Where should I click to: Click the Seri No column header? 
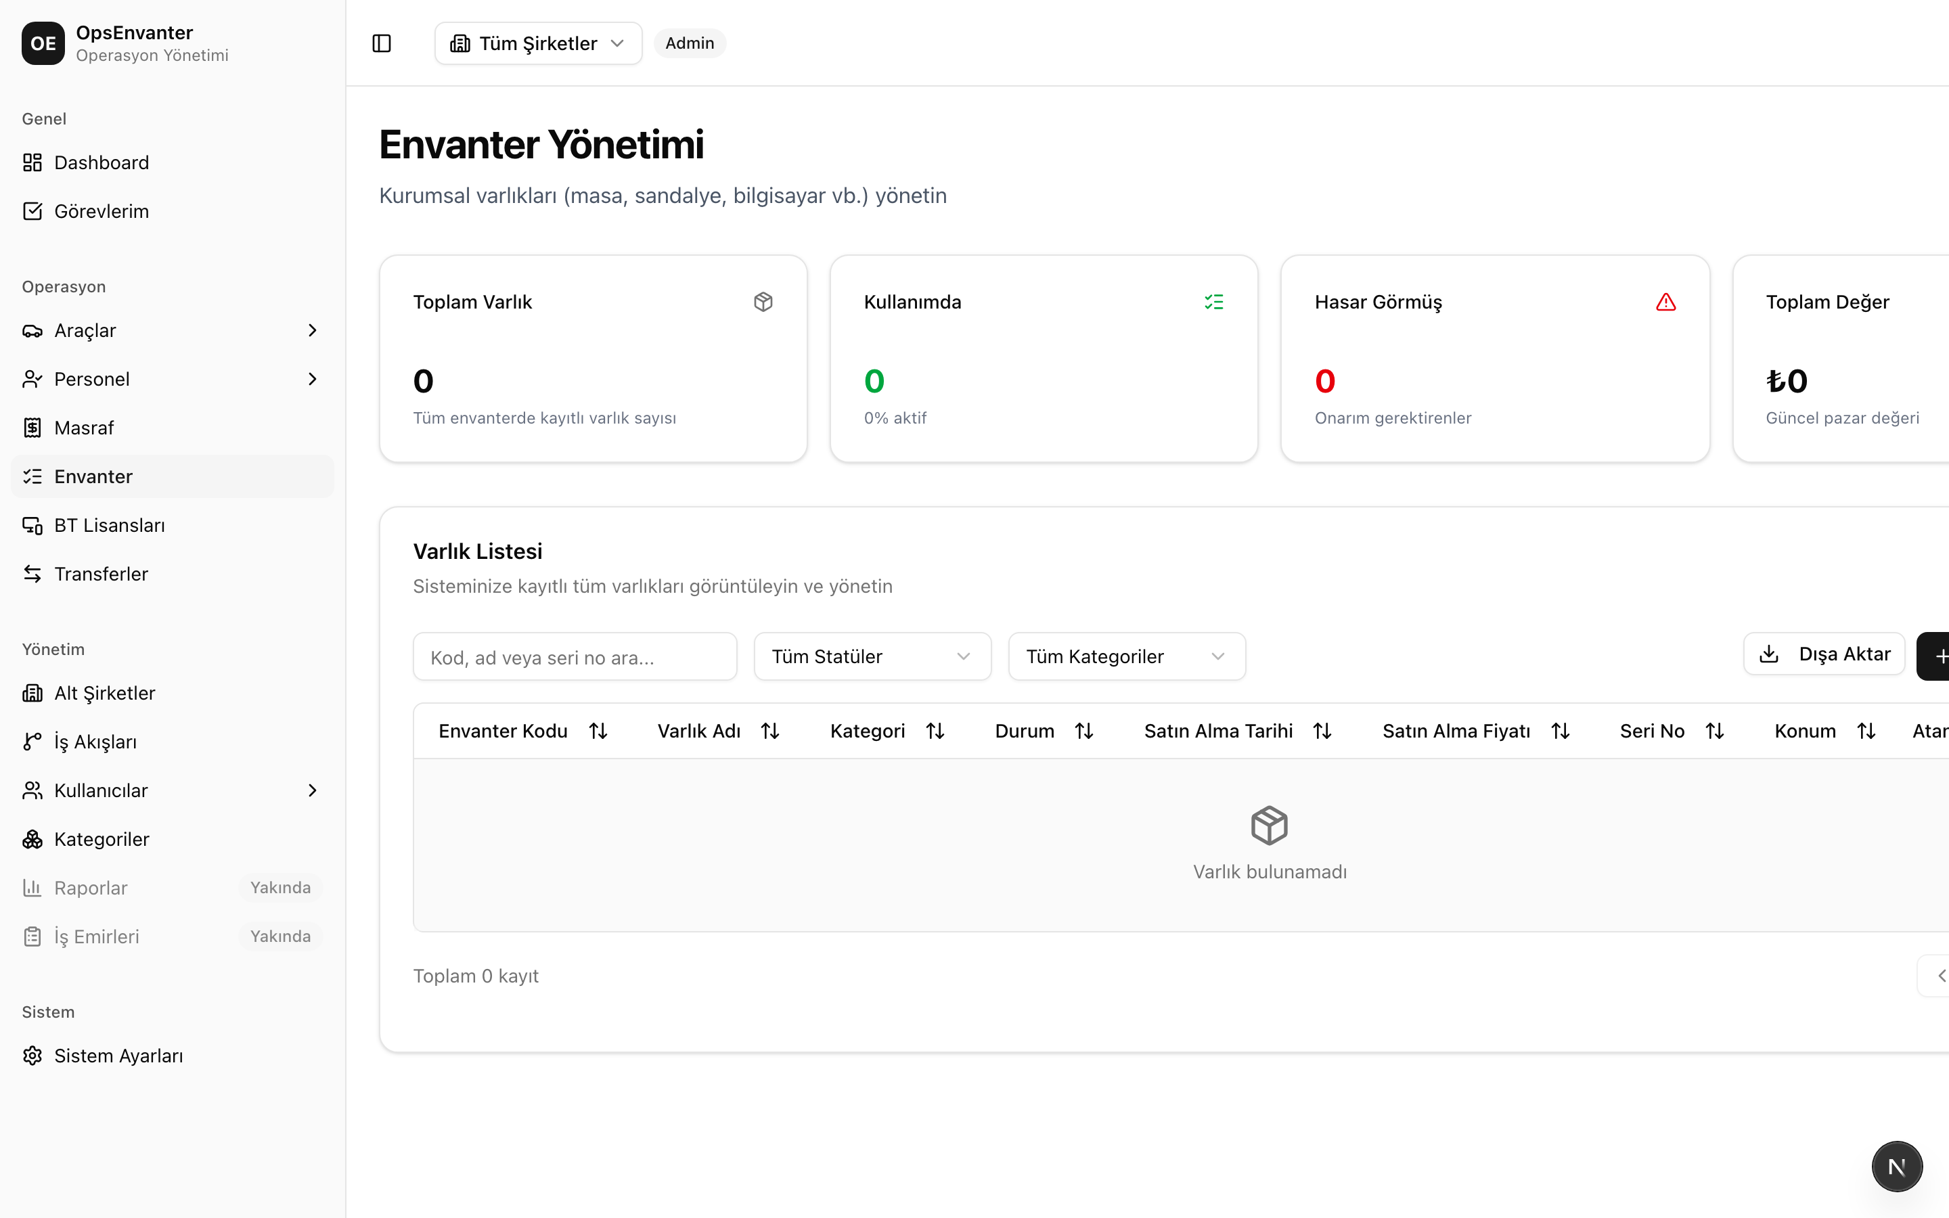pos(1652,731)
